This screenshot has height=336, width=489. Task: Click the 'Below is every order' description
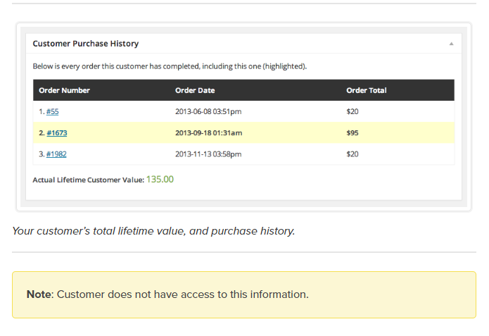170,66
